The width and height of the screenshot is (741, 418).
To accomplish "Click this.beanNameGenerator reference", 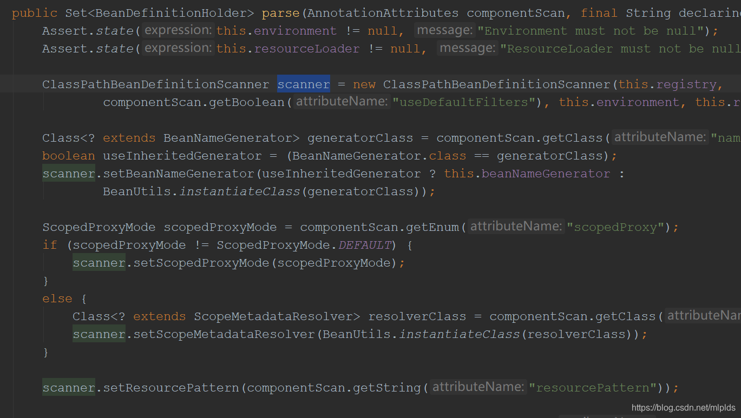I will click(527, 174).
